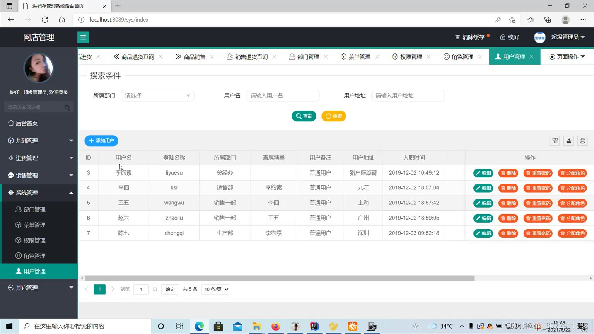Open File Explorer from taskbar
The width and height of the screenshot is (594, 334).
(256, 326)
